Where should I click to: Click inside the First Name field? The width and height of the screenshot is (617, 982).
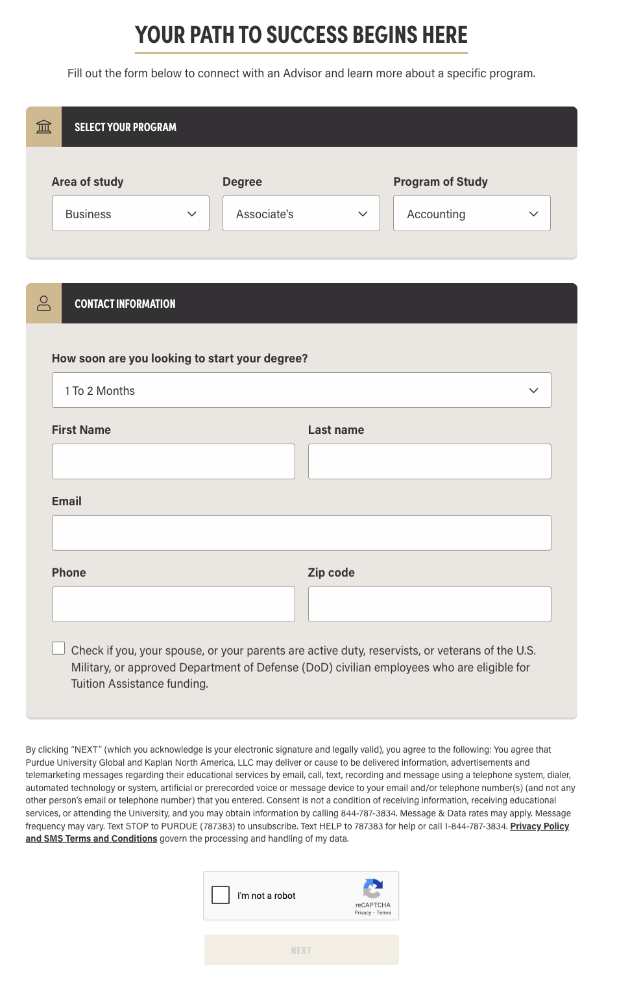[x=173, y=461]
